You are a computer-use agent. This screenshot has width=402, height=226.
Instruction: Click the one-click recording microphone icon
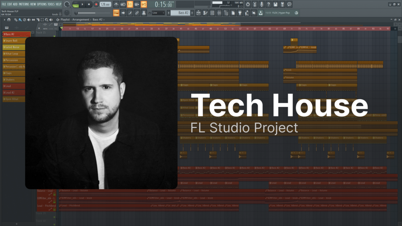[262, 4]
